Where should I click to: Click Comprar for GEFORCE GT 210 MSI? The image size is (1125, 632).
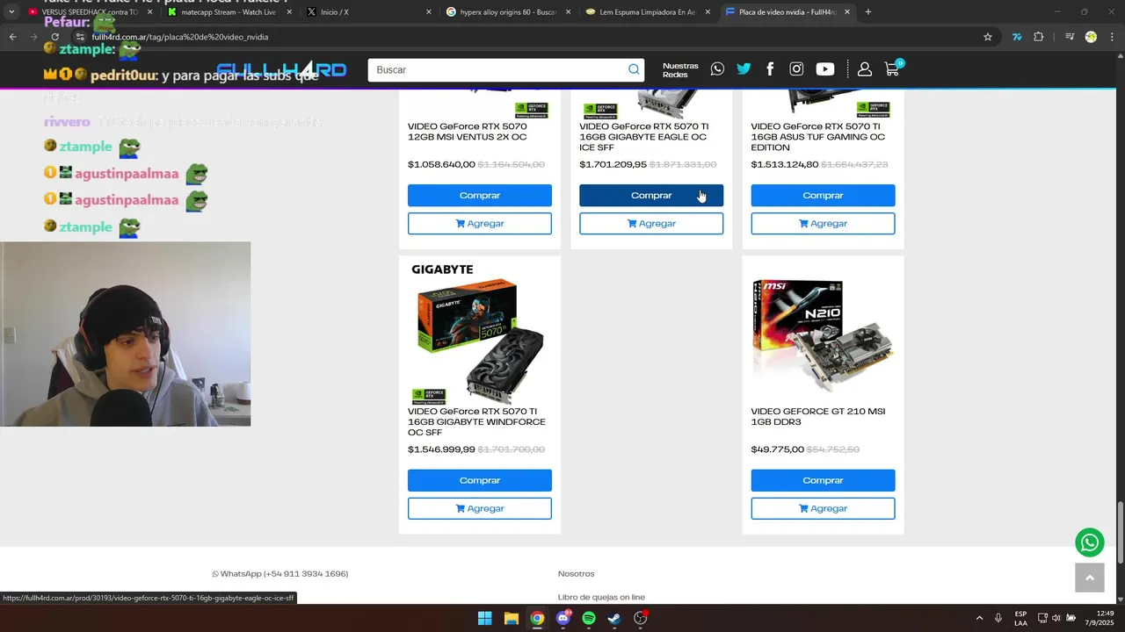(823, 481)
